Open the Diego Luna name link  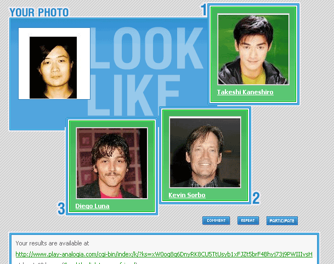click(x=93, y=206)
